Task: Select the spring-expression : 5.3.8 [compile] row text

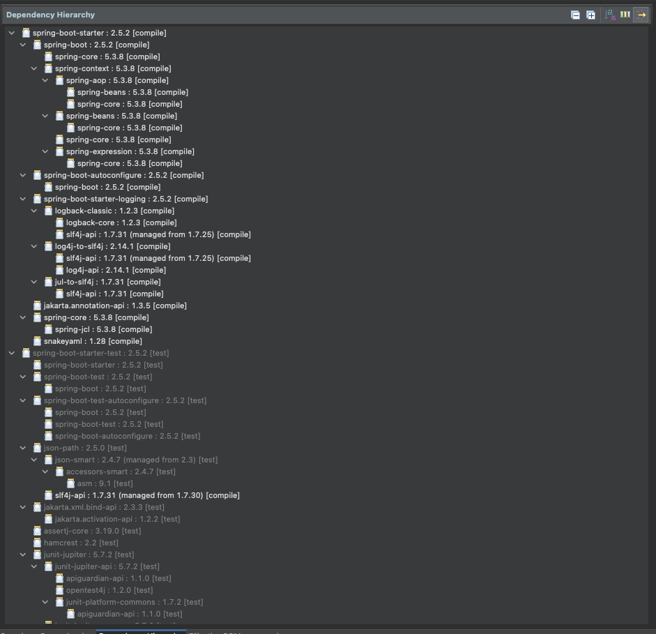Action: [x=130, y=151]
